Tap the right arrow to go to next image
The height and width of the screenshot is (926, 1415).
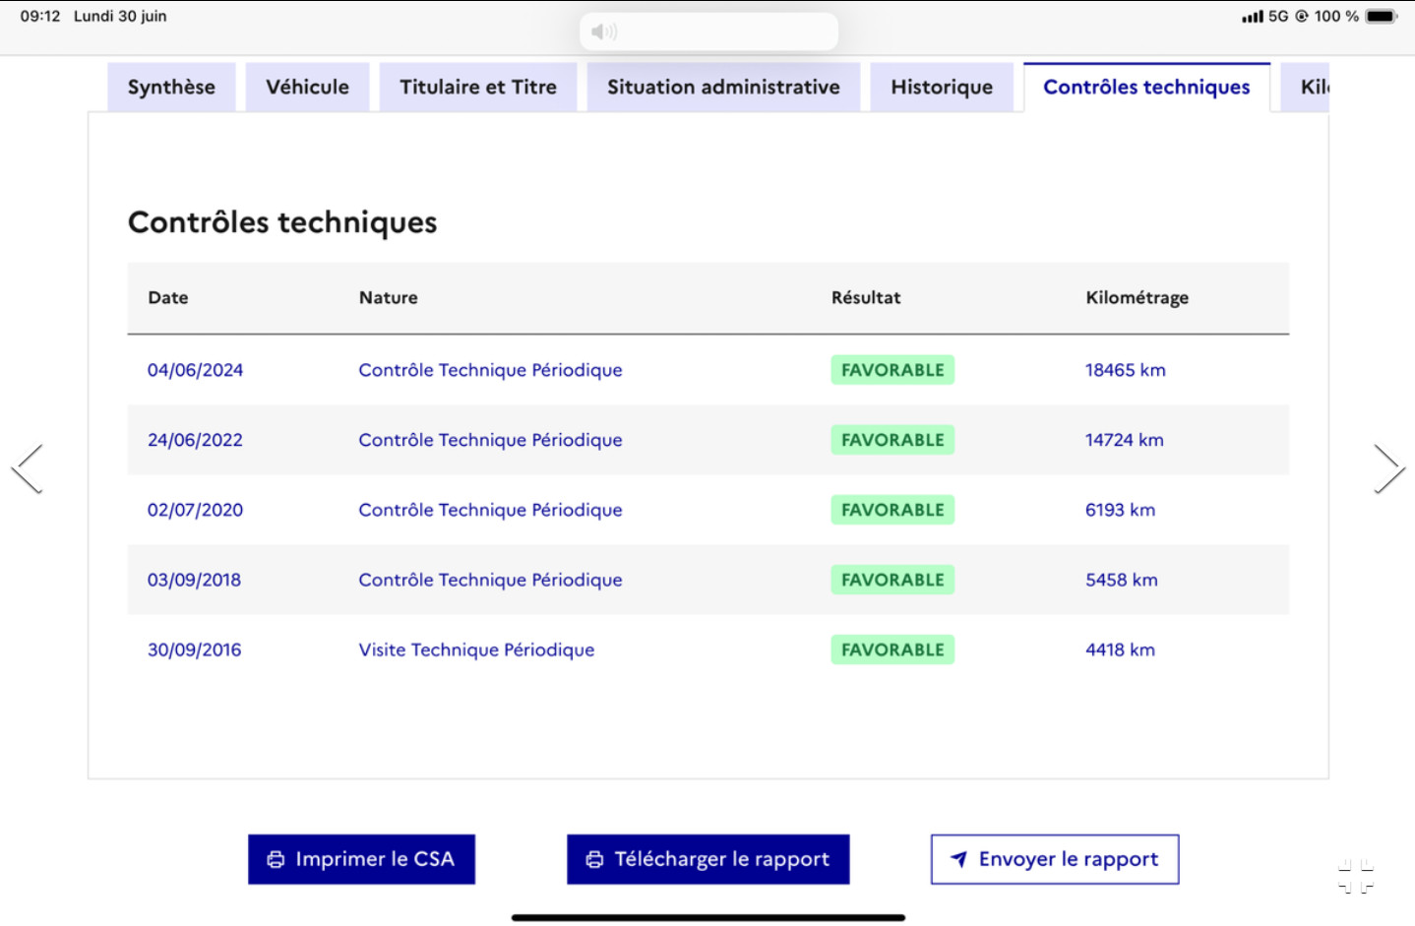coord(1388,468)
